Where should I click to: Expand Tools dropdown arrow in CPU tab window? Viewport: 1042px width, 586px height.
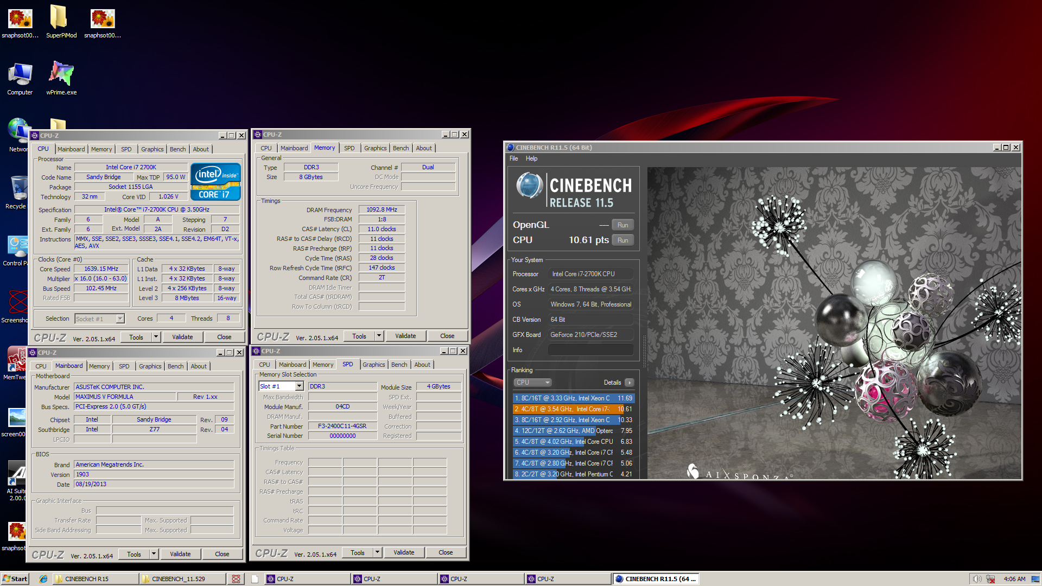(x=156, y=337)
